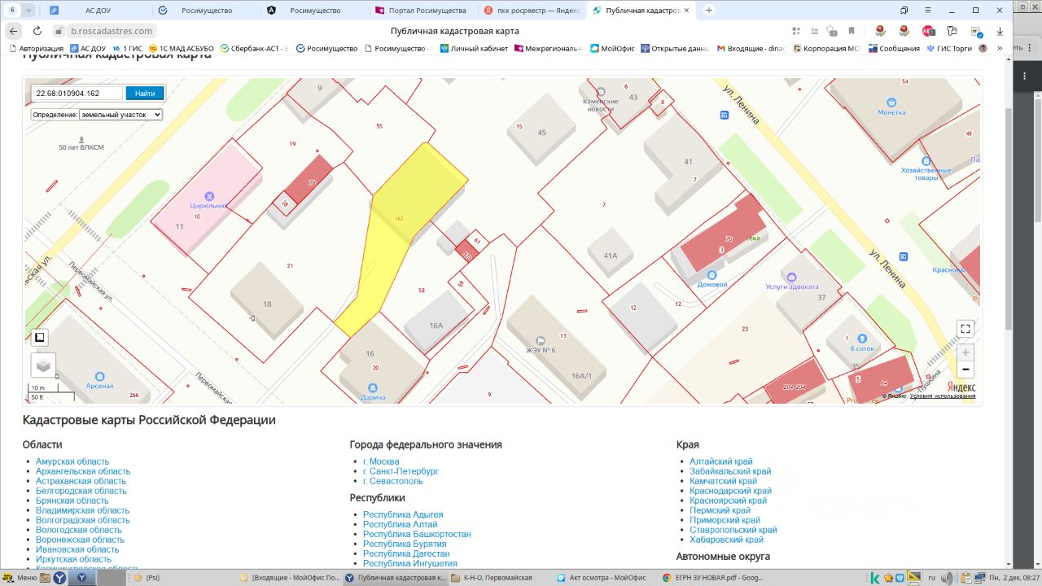Open the Меню start button in taskbar
This screenshot has width=1042, height=586.
tap(20, 578)
